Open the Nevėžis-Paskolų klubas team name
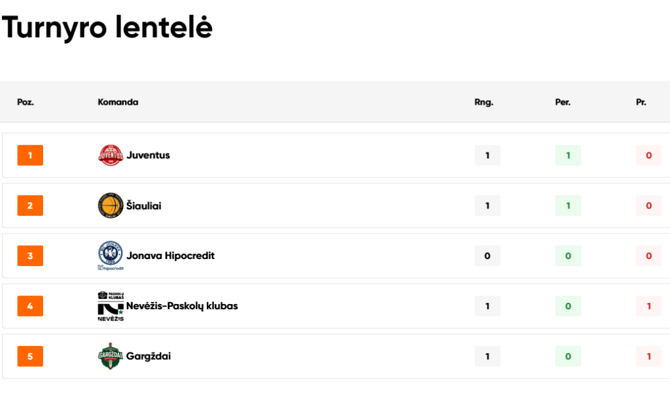This screenshot has height=393, width=670. (x=182, y=306)
